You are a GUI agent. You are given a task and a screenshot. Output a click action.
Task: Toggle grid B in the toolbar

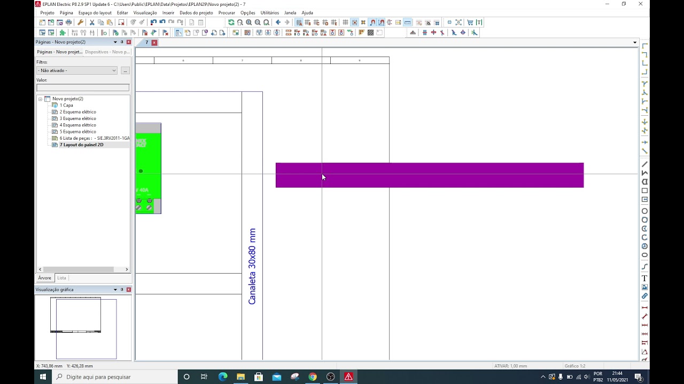308,22
